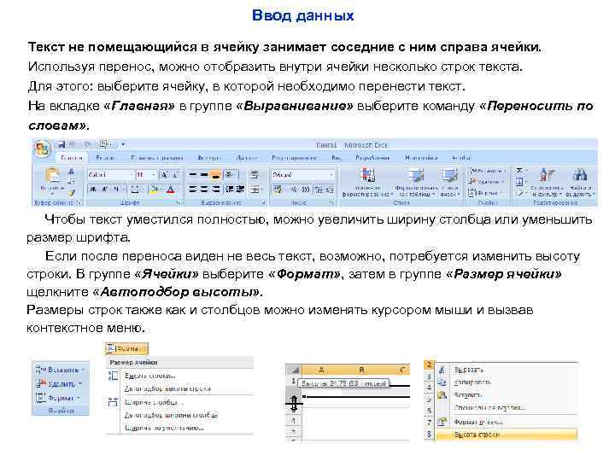Apply percent style in Number group
Screen dimensions: 615x461
[x=293, y=190]
